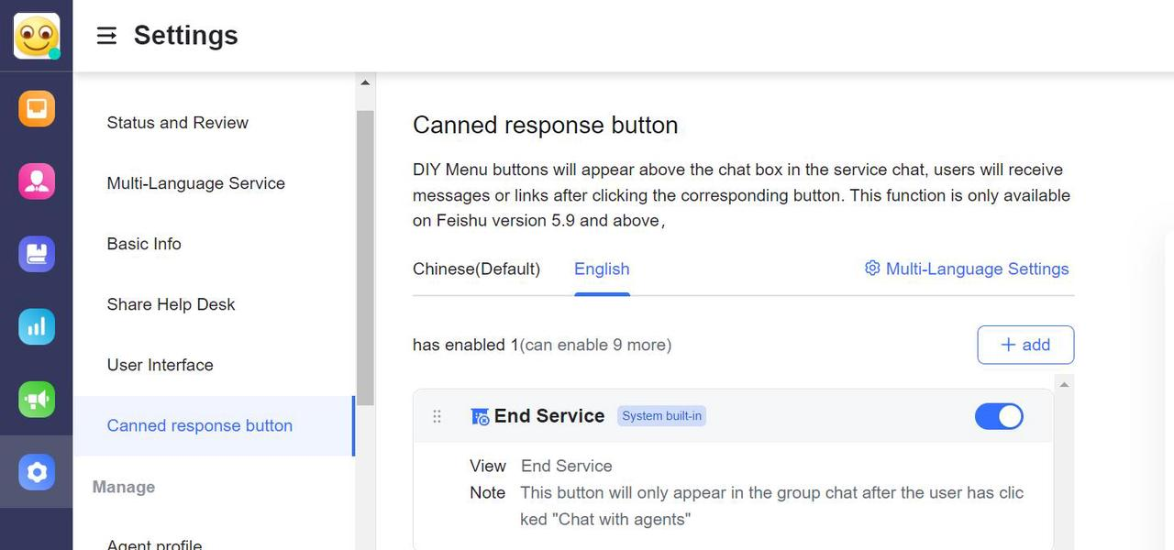The height and width of the screenshot is (550, 1174).
Task: Click the End Service row title
Action: coord(549,416)
